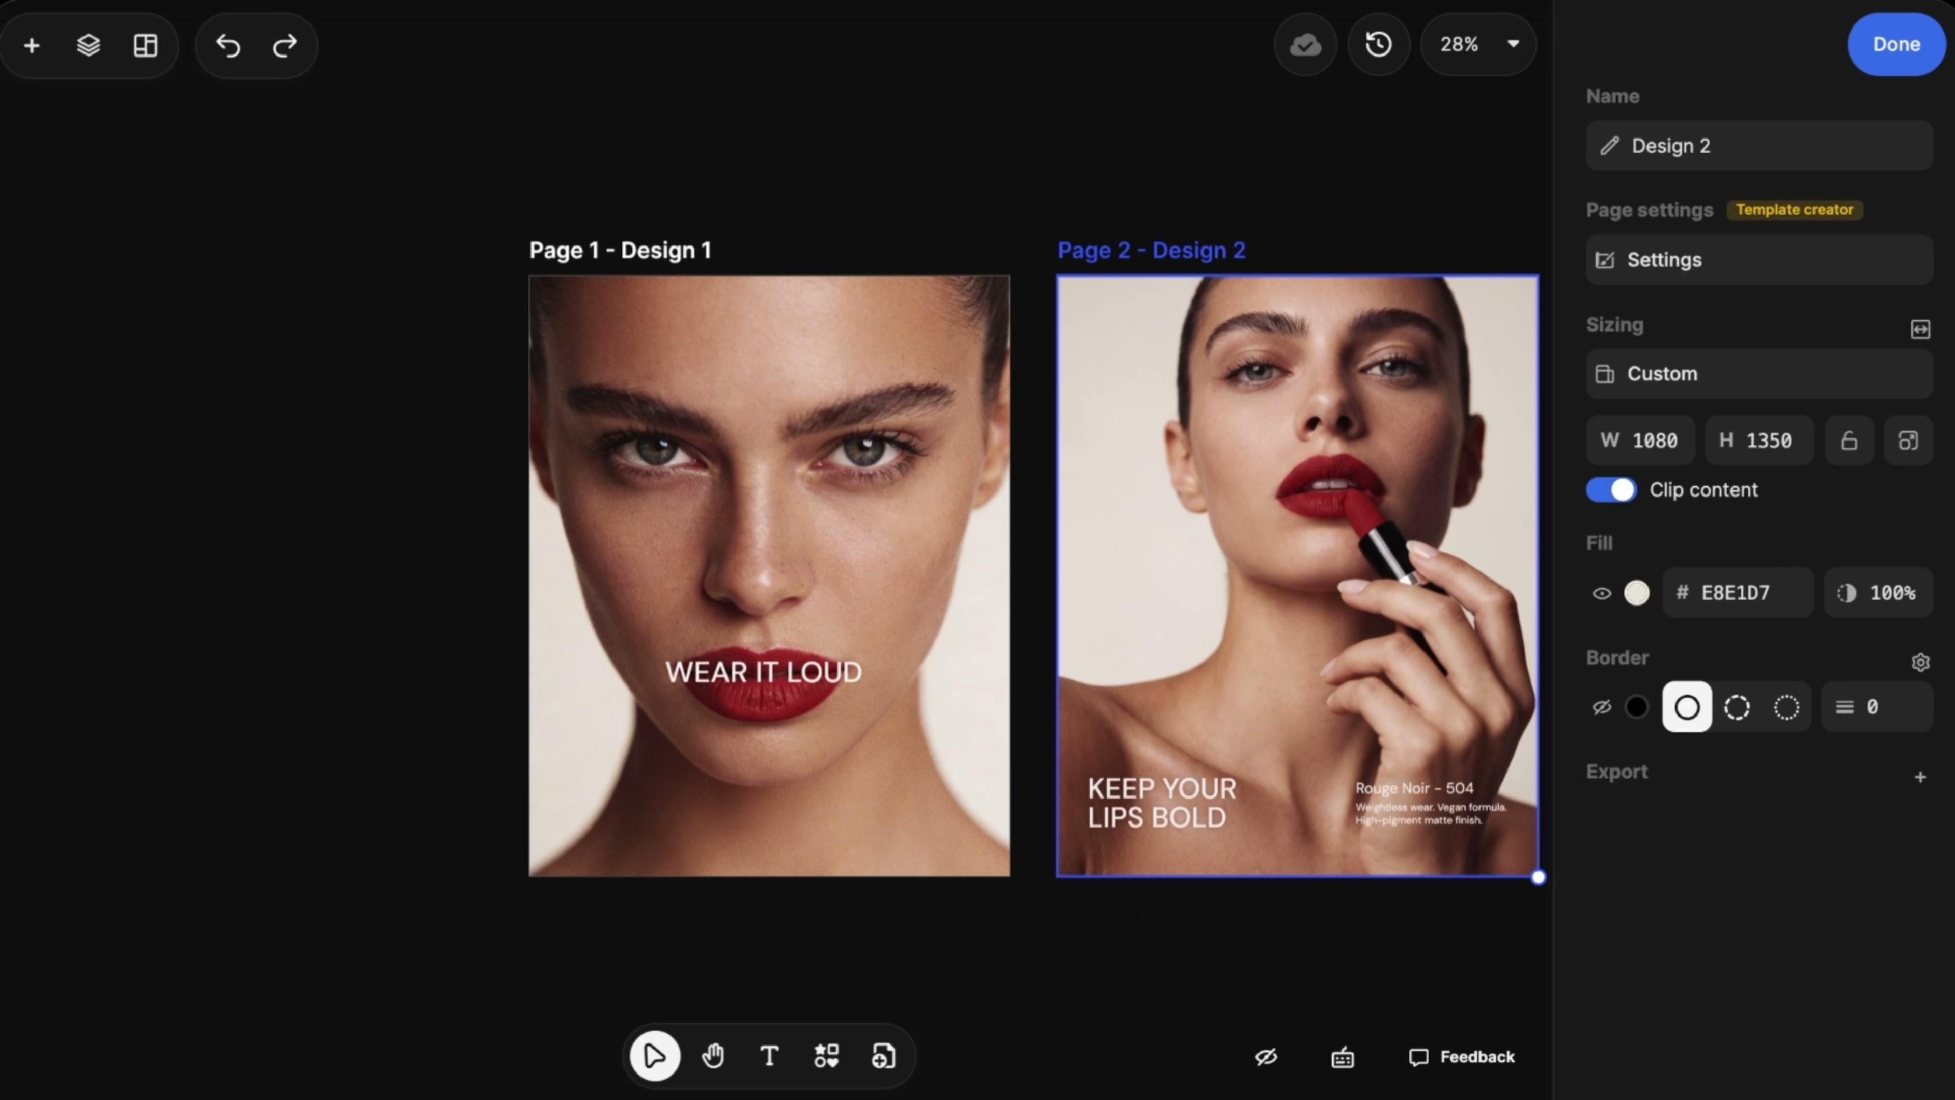
Task: Click the Template creator badge
Action: point(1794,209)
